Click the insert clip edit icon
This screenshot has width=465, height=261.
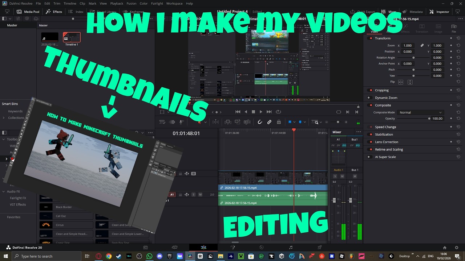[x=228, y=122]
